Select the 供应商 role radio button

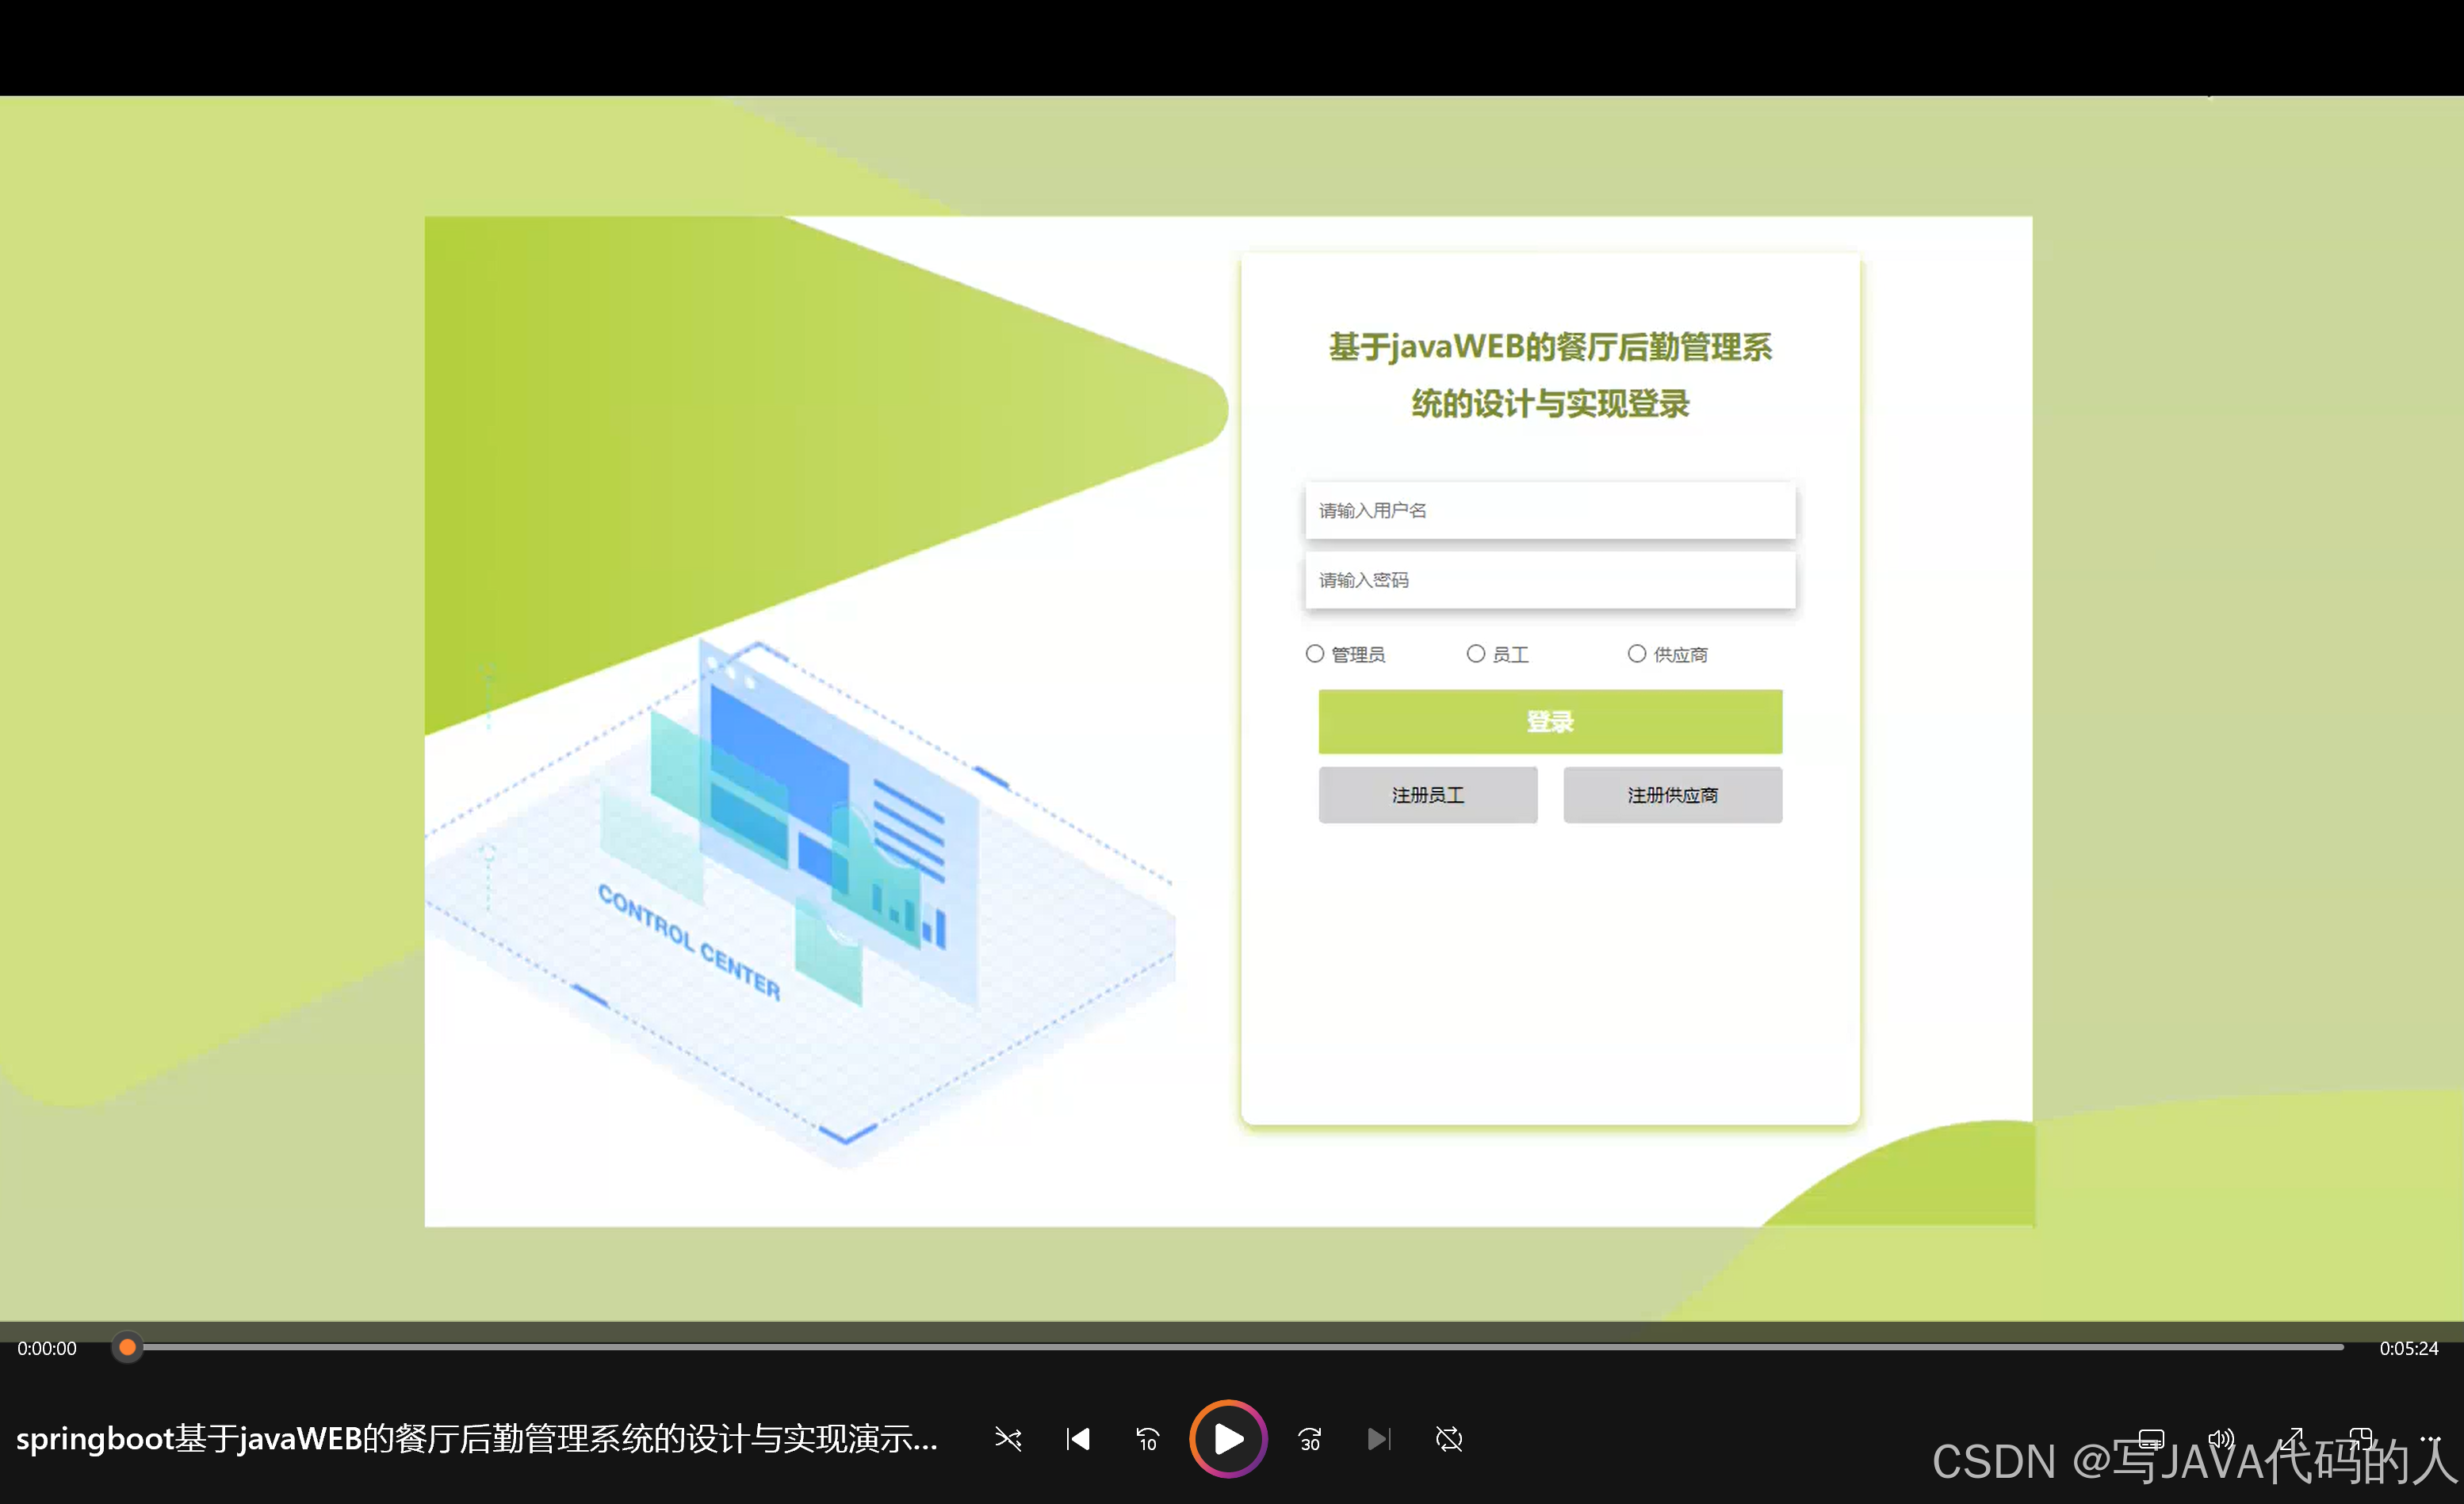(1637, 654)
